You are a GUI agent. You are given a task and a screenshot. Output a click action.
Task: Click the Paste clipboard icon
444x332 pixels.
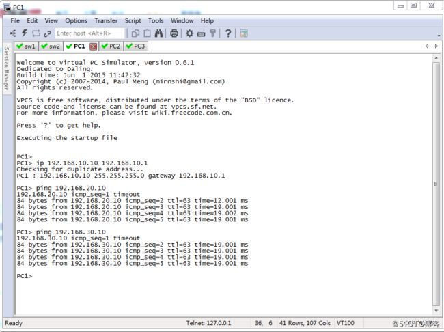[x=147, y=33]
